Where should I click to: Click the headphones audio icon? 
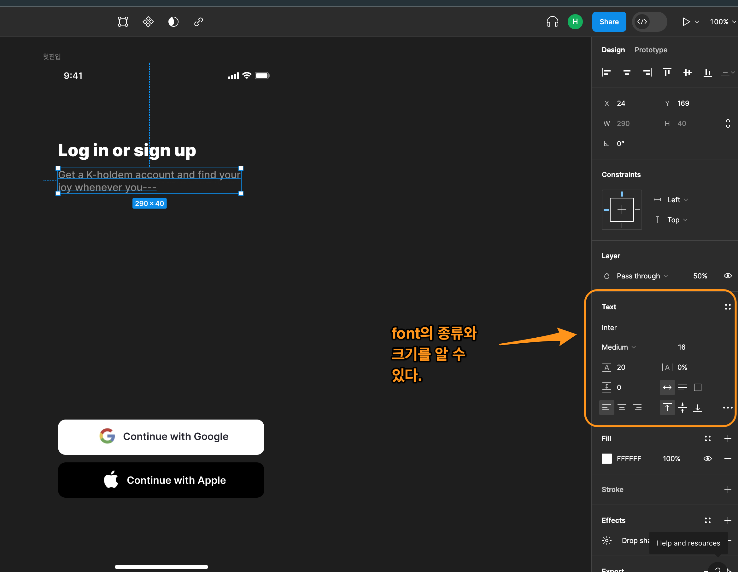point(552,22)
